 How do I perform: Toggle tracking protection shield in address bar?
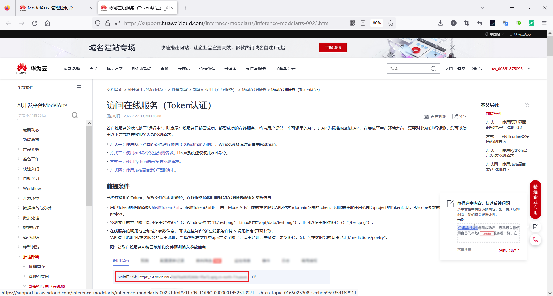[98, 23]
